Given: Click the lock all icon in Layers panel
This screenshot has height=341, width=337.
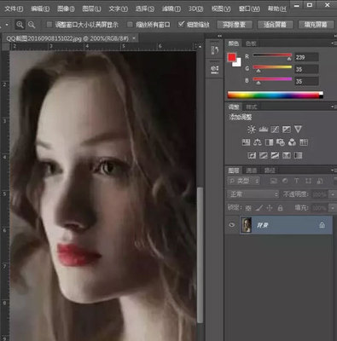Looking at the screenshot, I should tap(280, 208).
